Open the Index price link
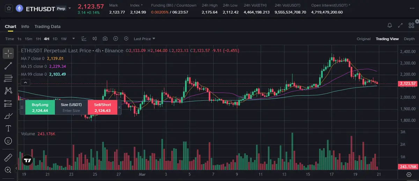419x181 pixels. click(x=136, y=6)
